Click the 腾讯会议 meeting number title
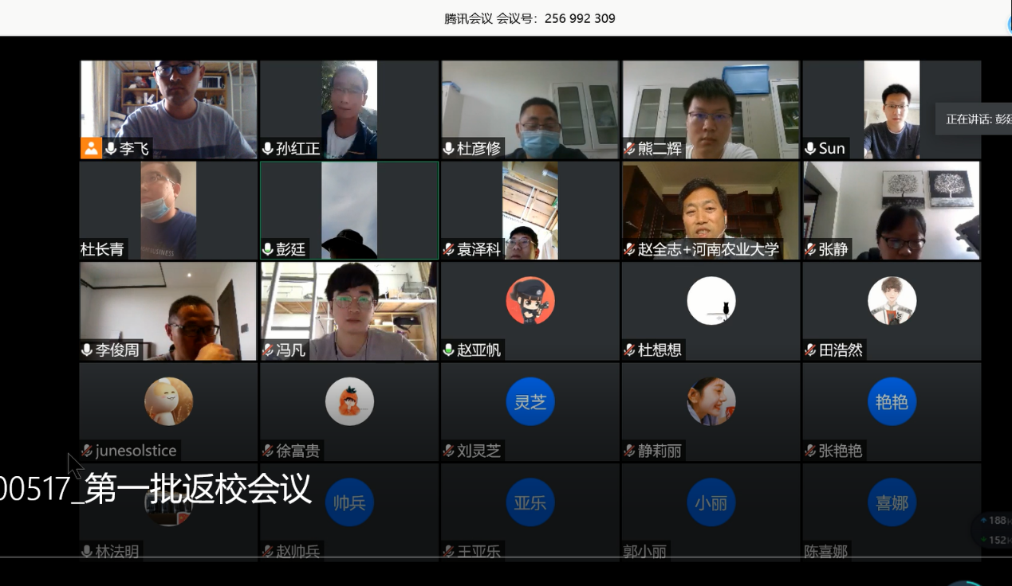The image size is (1012, 586). click(530, 18)
